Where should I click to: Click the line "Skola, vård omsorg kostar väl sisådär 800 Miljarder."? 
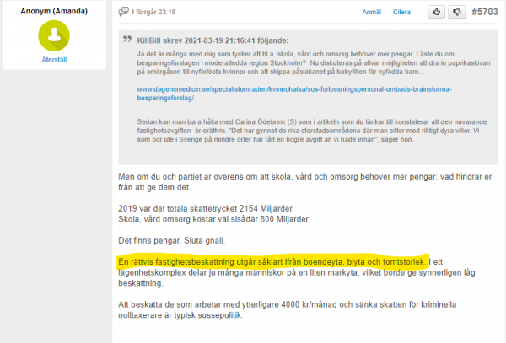214,219
